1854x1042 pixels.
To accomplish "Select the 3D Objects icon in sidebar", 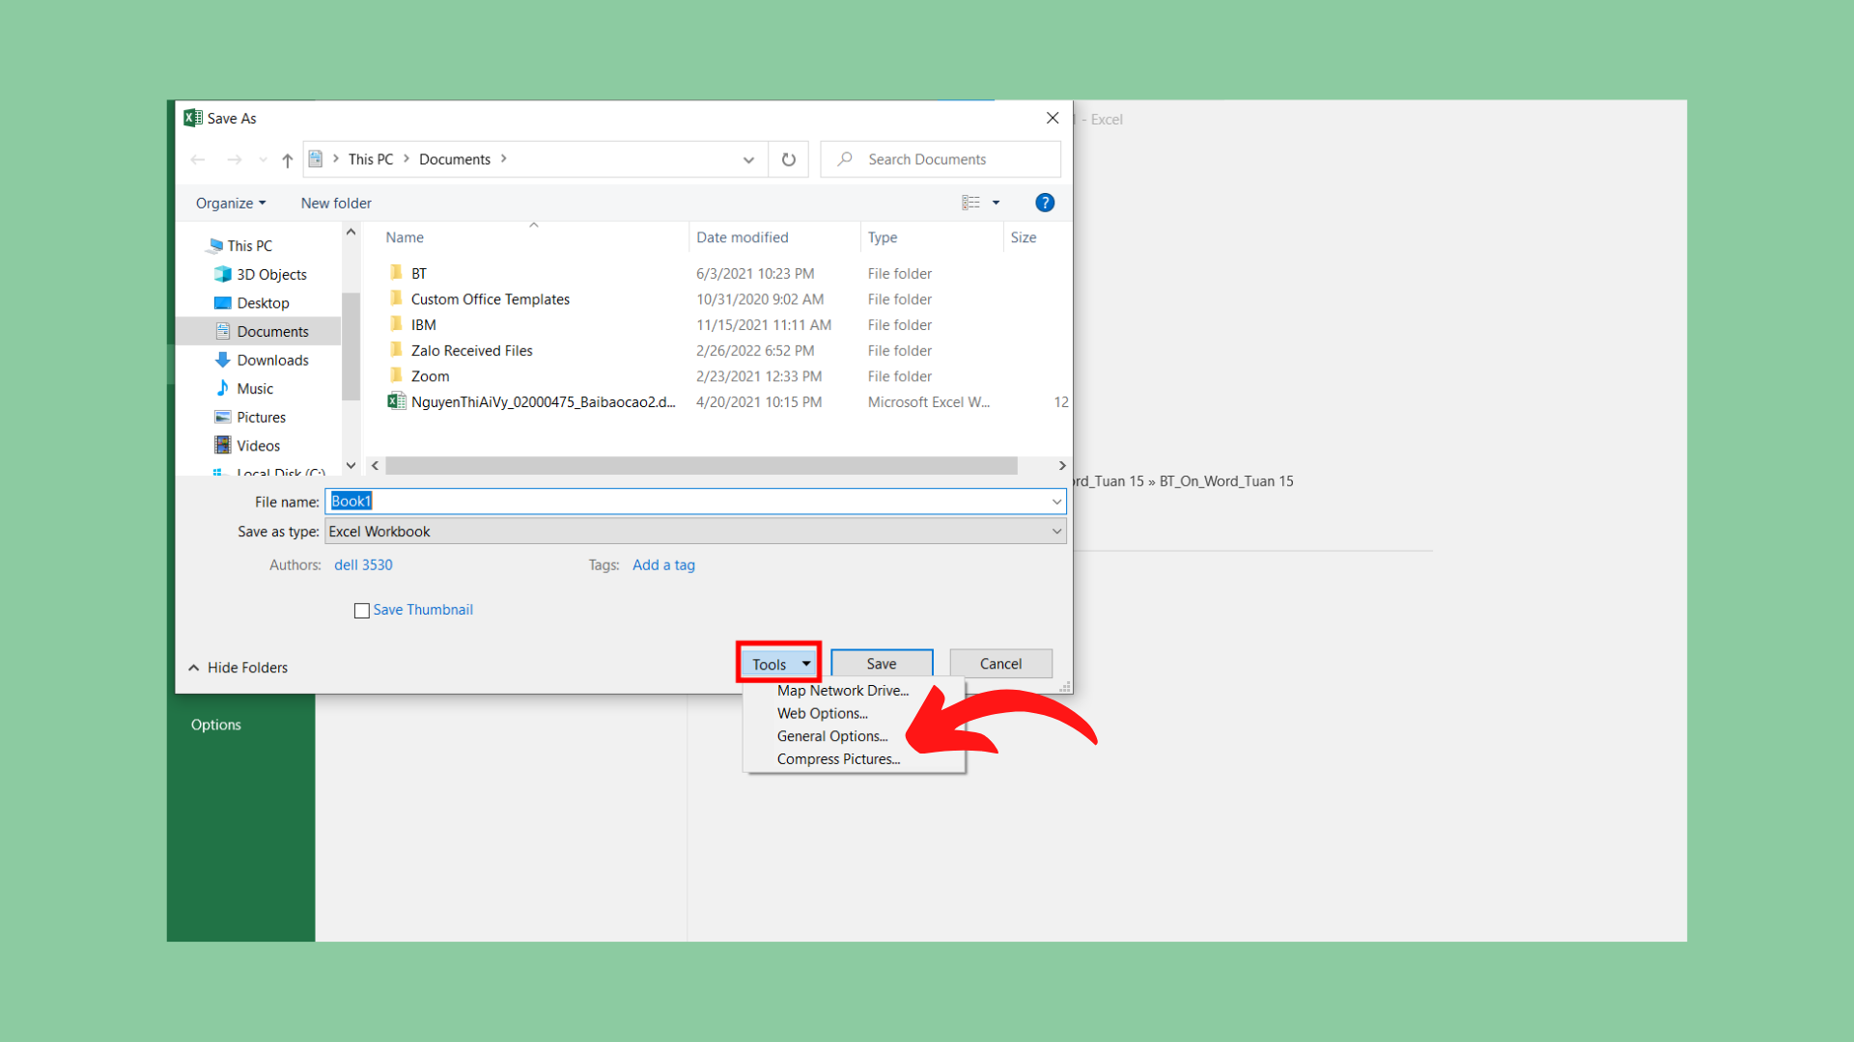I will [223, 274].
